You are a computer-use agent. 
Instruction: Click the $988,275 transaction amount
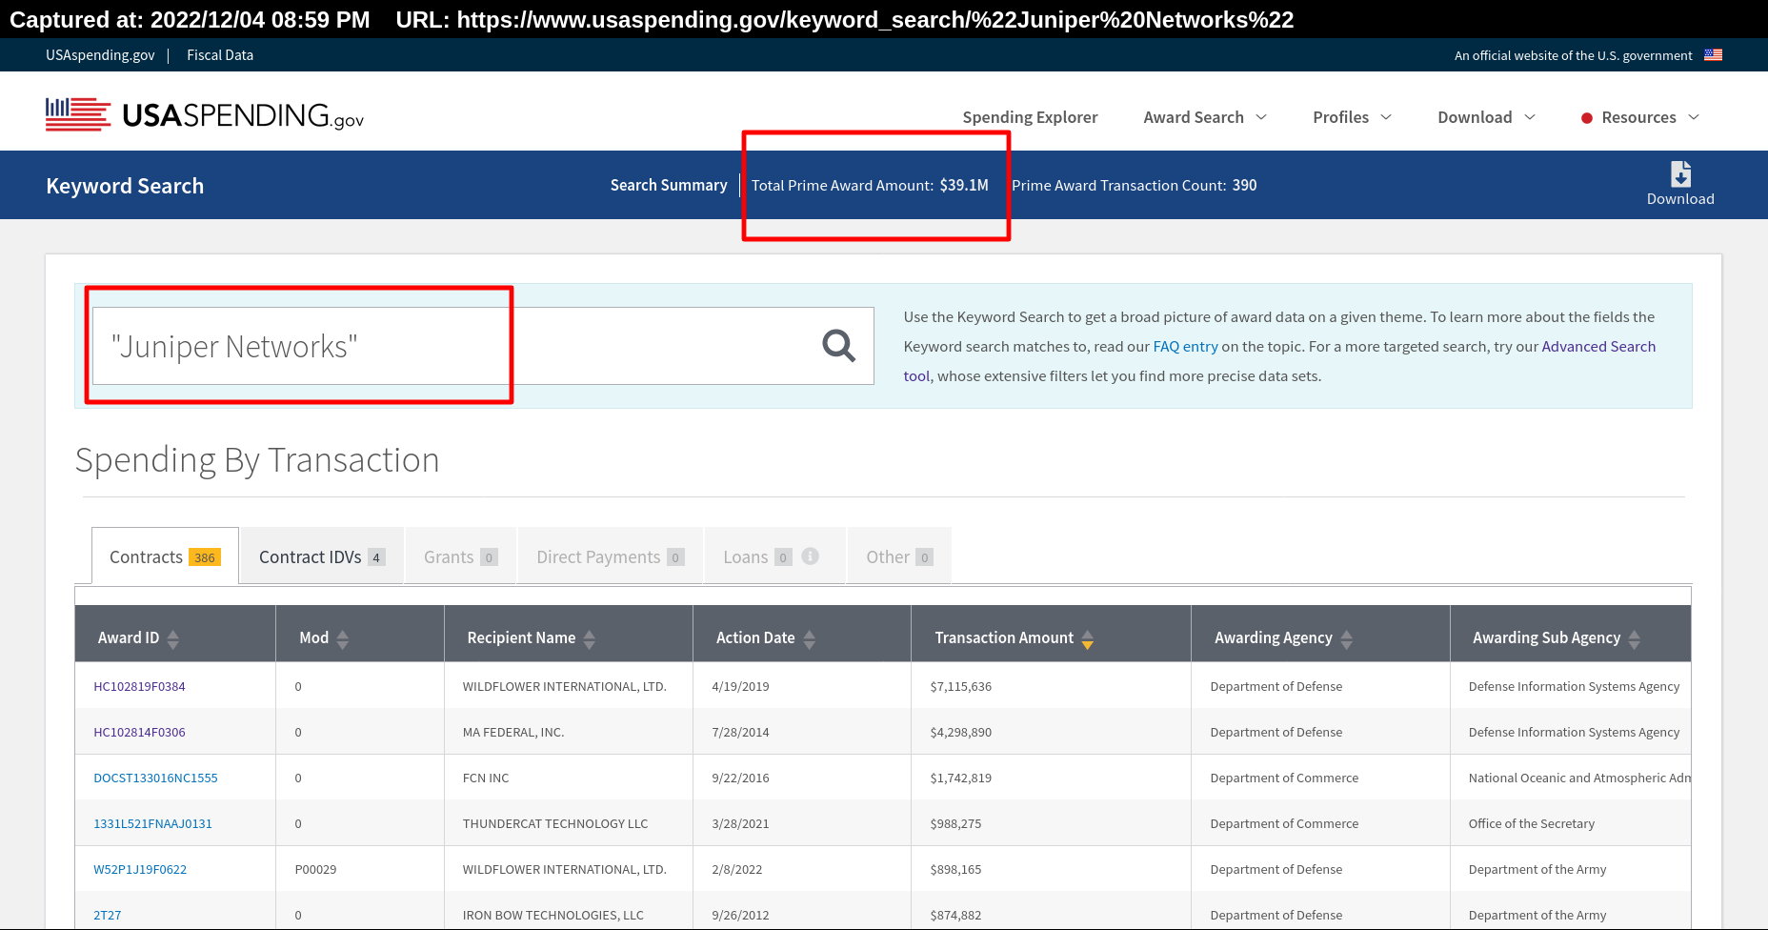955,823
